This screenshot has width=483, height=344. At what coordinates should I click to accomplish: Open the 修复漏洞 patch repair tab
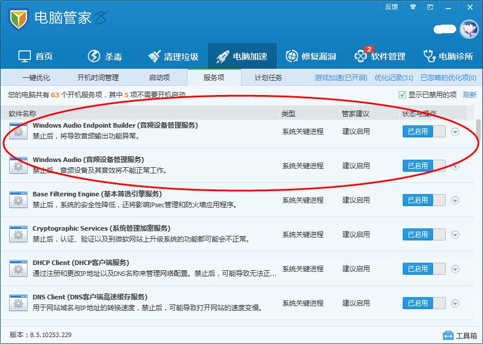311,56
